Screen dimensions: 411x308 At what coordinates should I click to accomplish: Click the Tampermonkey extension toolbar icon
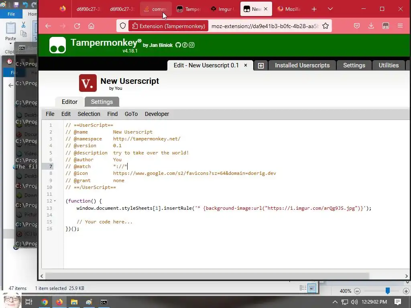point(386,26)
